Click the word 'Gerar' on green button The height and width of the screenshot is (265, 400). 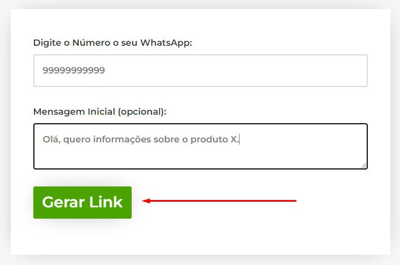point(63,202)
